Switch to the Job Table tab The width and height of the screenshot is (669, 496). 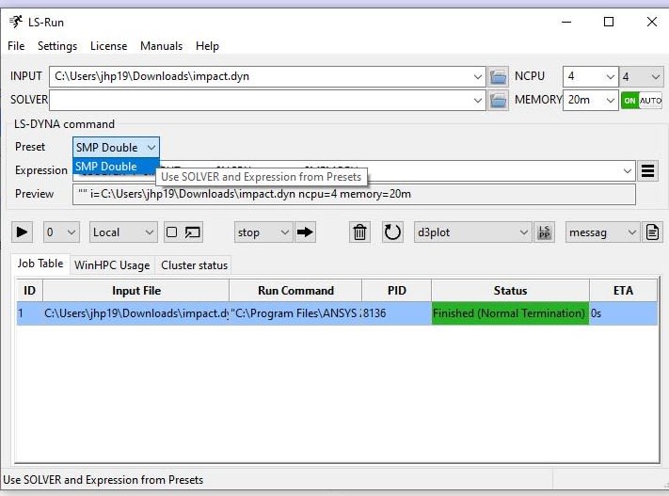pos(40,264)
